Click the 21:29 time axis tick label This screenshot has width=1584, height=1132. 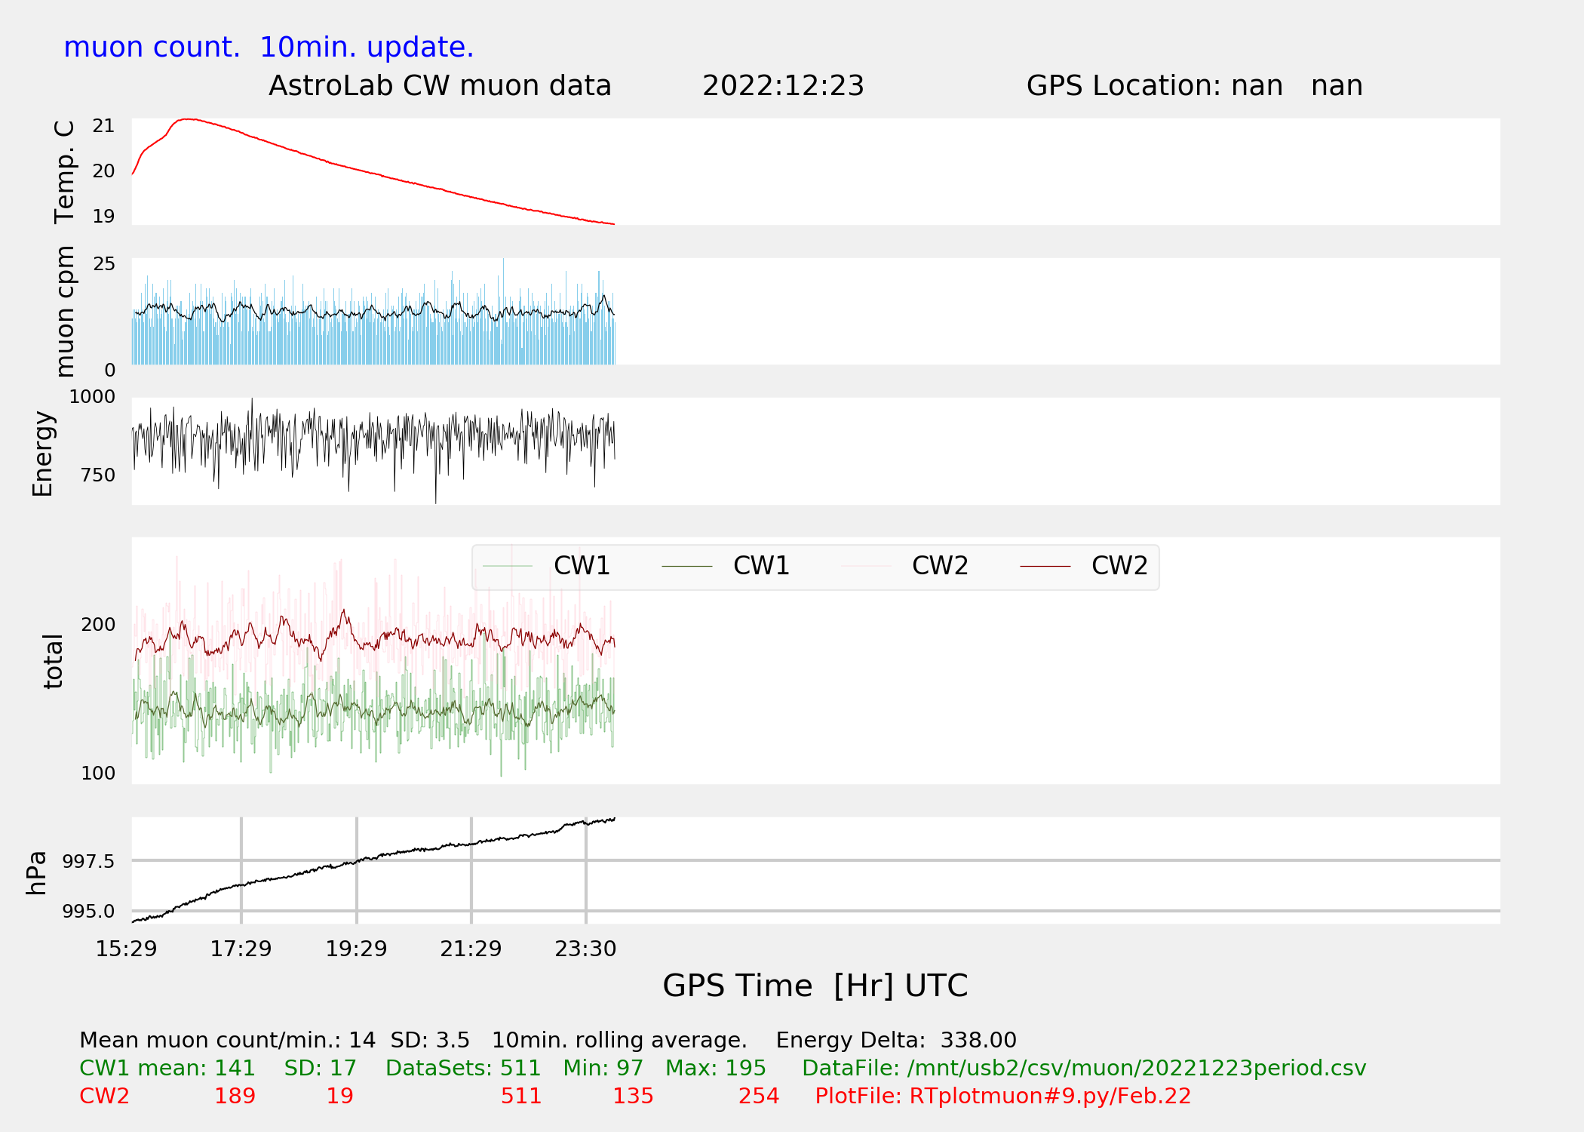tap(471, 949)
